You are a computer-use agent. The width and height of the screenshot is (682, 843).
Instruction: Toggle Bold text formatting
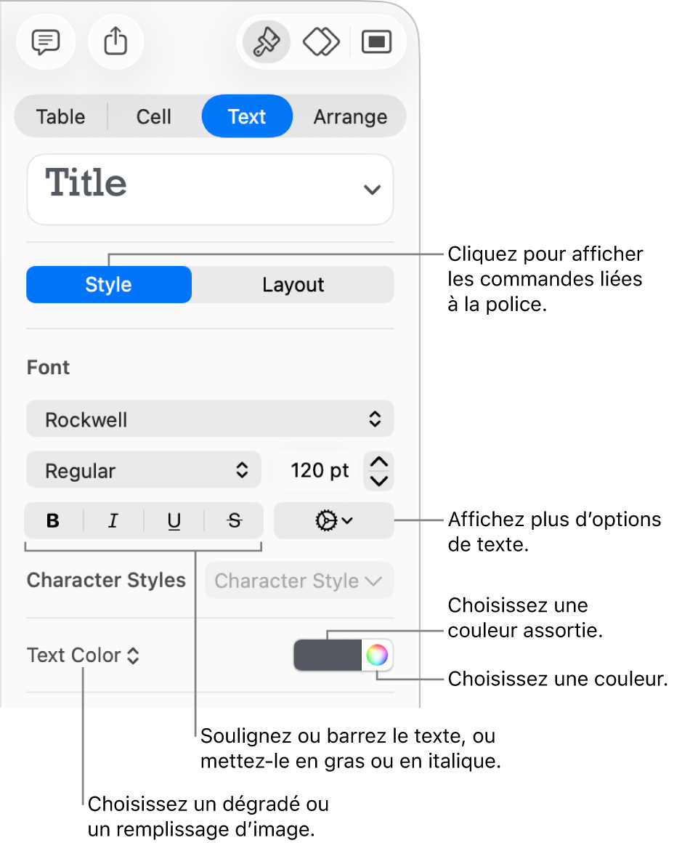(x=52, y=520)
